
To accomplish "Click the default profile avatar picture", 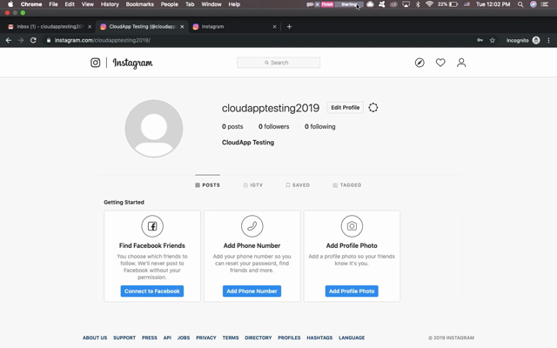I will (x=154, y=129).
